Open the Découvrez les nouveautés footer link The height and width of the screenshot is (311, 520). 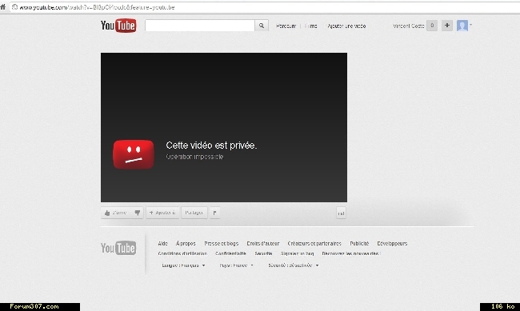pyautogui.click(x=351, y=253)
